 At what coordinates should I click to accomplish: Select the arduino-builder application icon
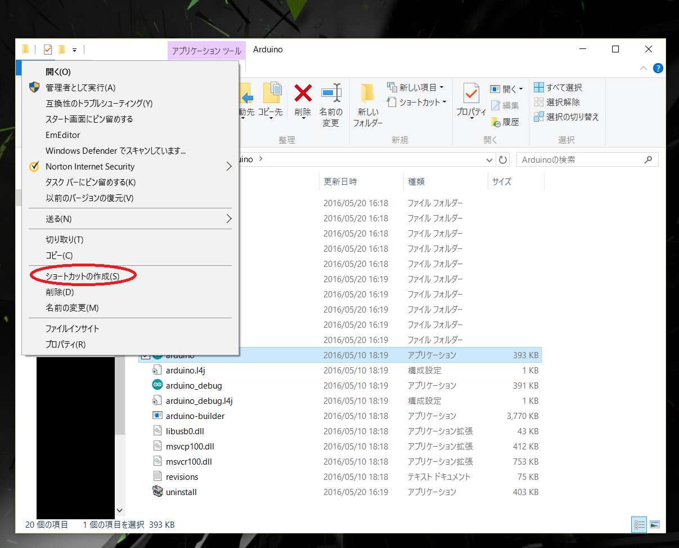(x=158, y=416)
